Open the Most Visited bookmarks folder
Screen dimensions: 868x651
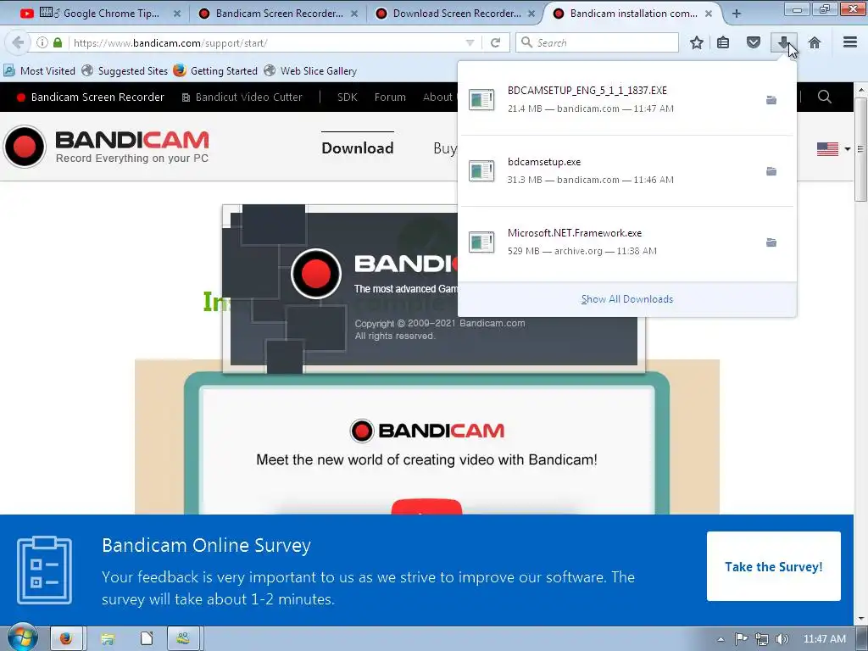(x=40, y=71)
